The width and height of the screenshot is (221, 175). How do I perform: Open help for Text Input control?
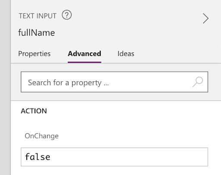pos(66,15)
